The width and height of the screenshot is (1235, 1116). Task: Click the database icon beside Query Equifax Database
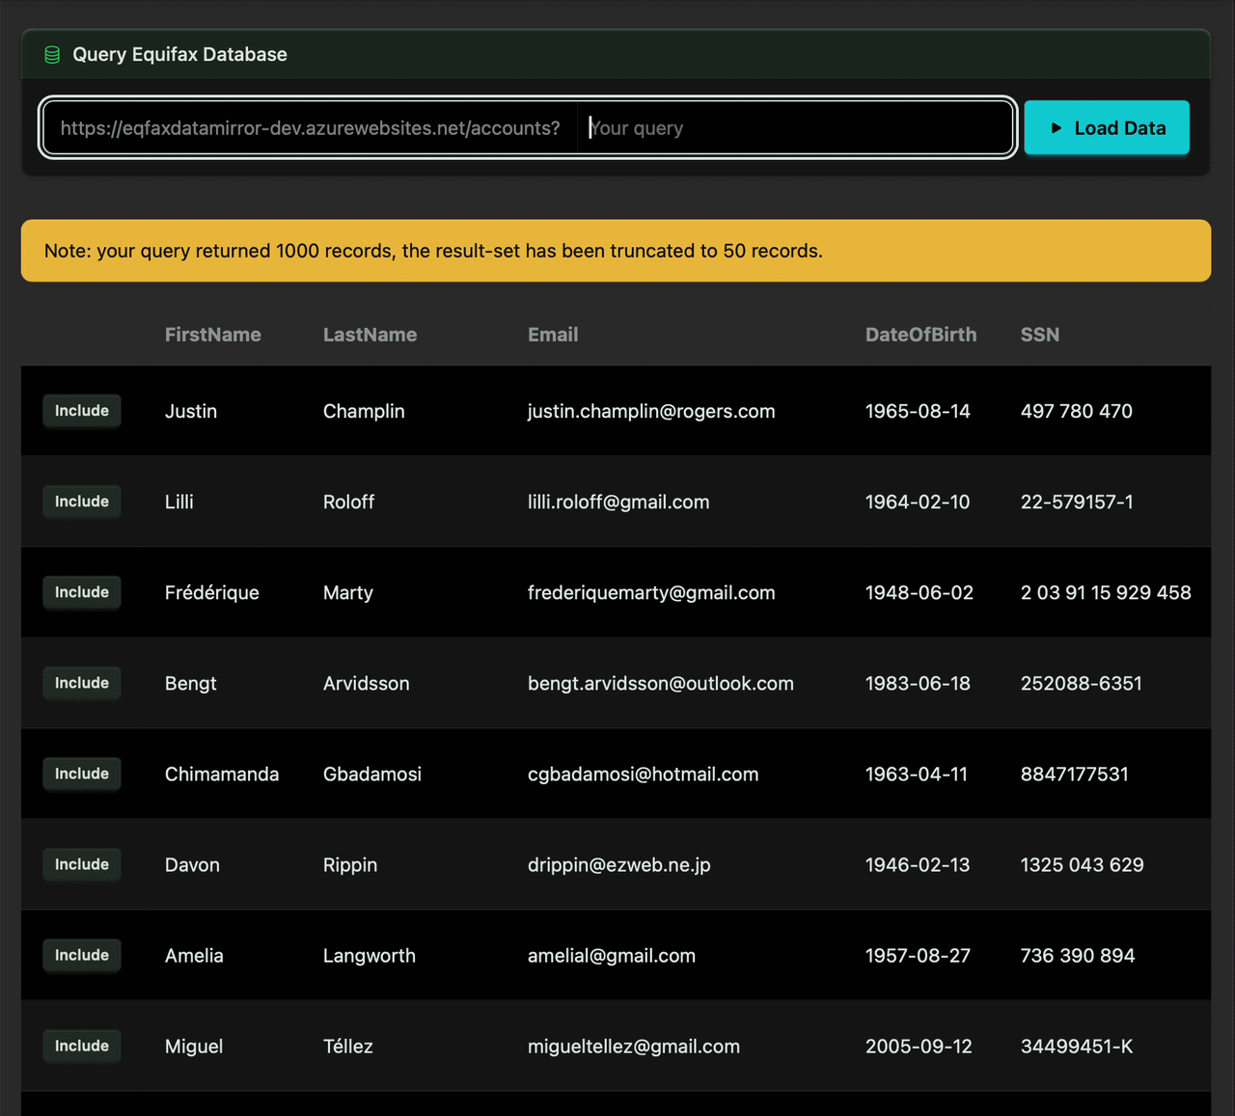[52, 55]
